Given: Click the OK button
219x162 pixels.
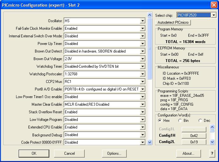Looking at the screenshot, I should [x=34, y=153].
